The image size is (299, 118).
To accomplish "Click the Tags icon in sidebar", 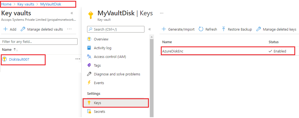I will pos(89,65).
